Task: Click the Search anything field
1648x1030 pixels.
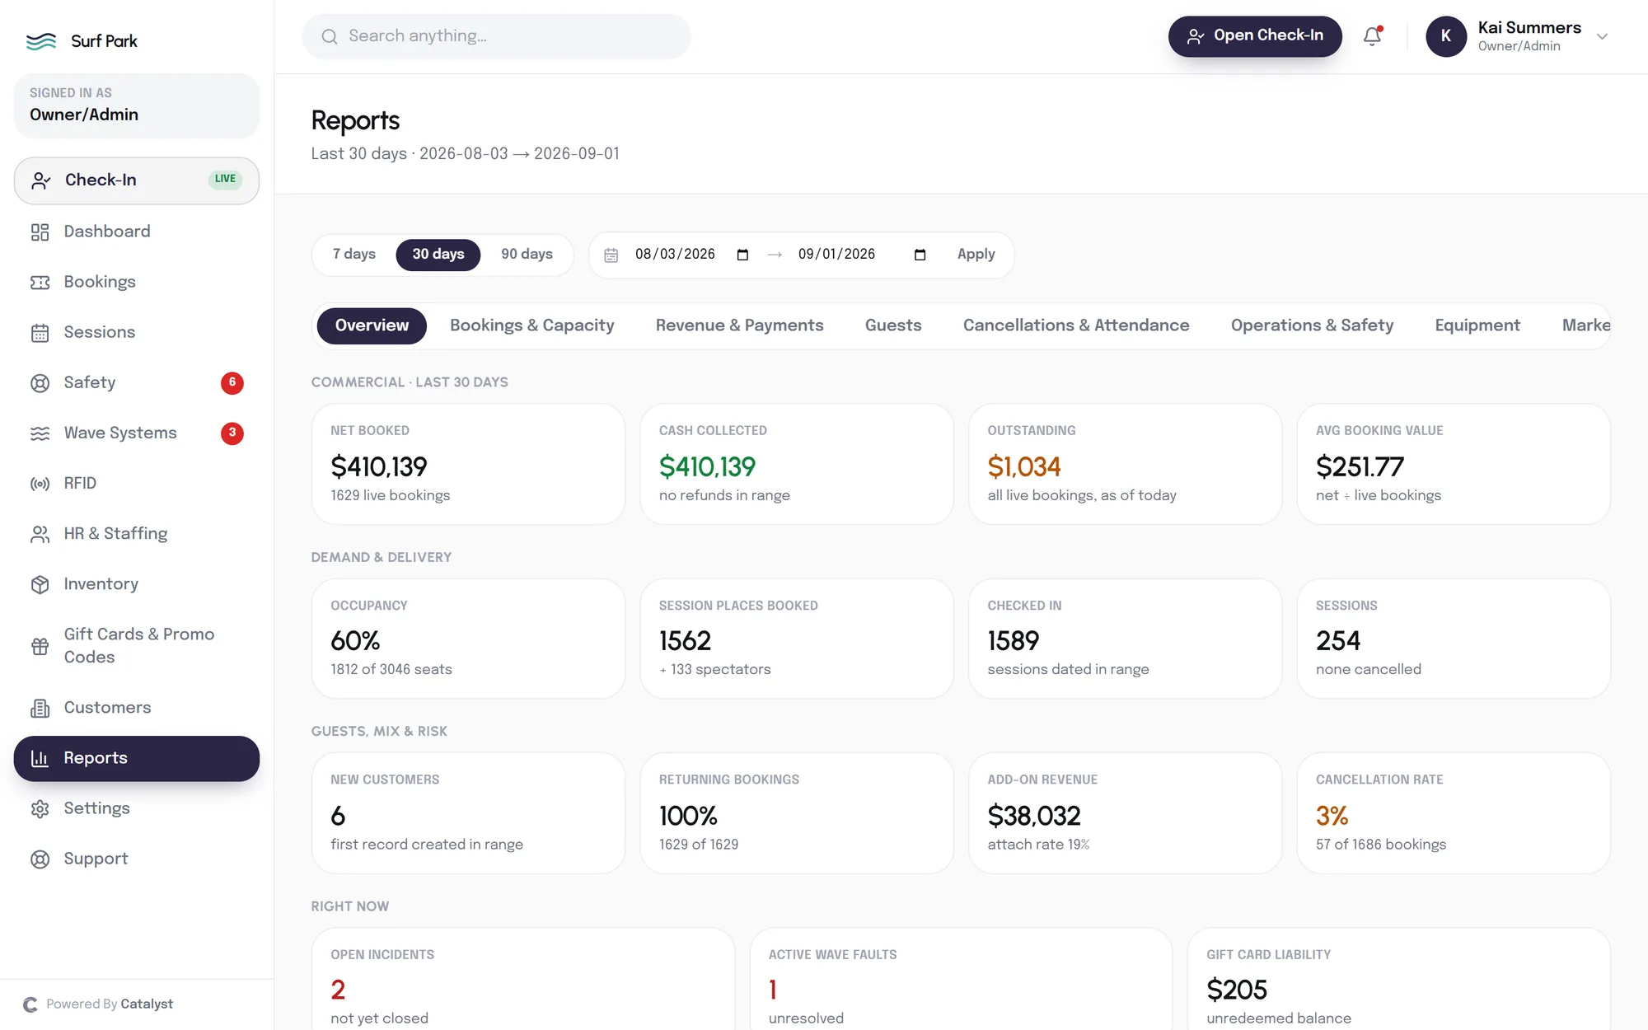Action: [x=497, y=36]
